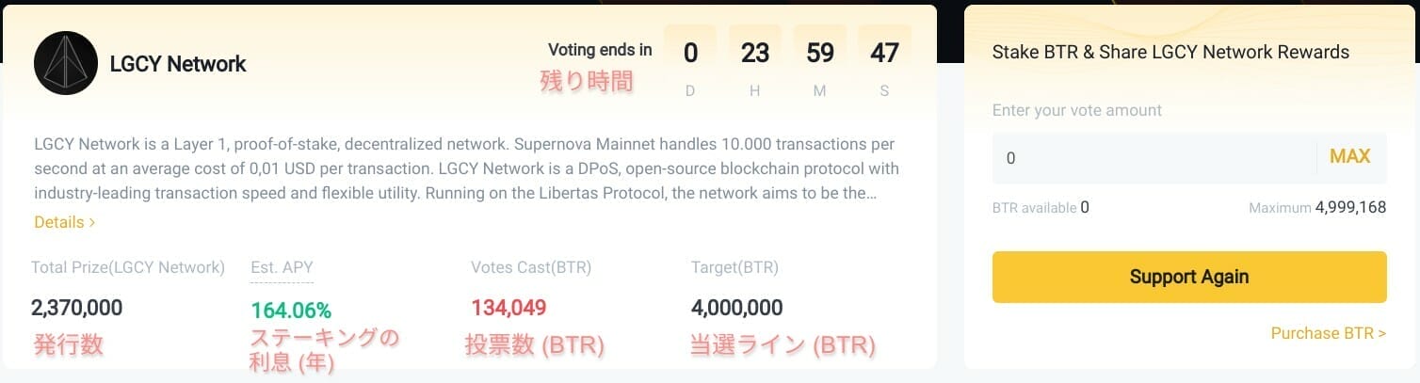Screen dimensions: 1420x383
Task: Click the countdown minutes box
Action: [x=820, y=62]
